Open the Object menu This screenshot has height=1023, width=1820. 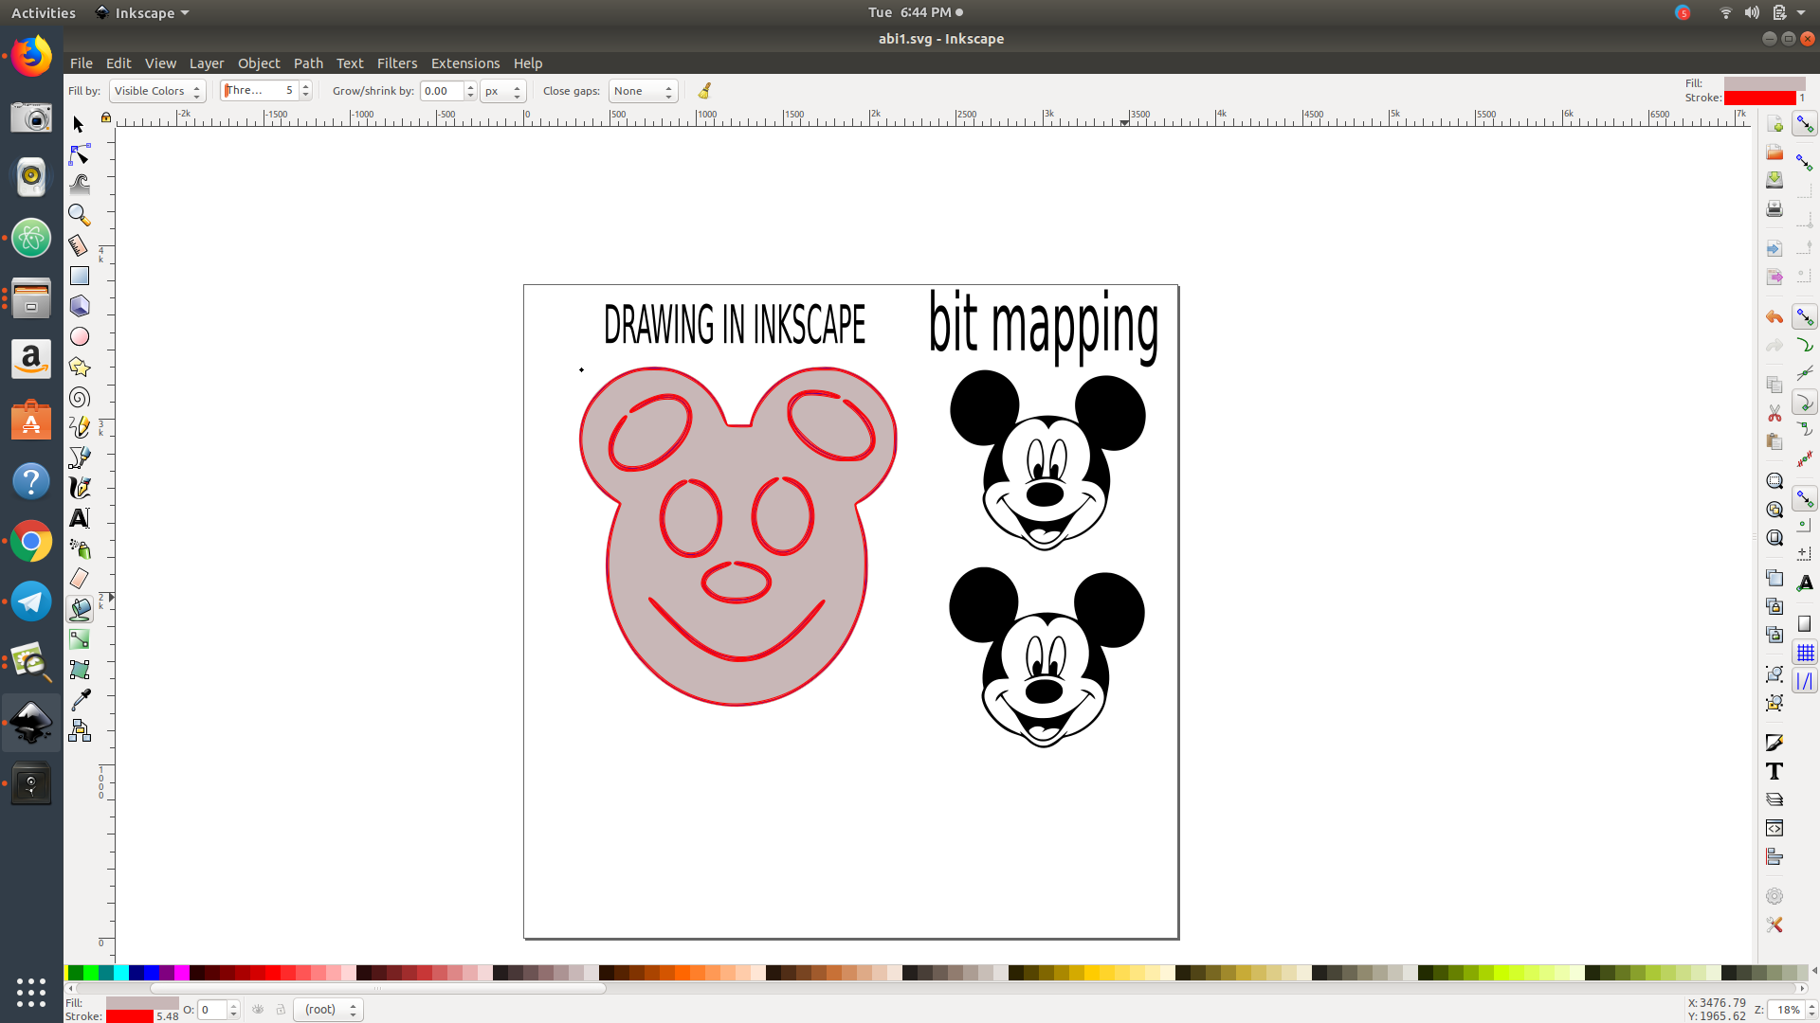tap(259, 63)
